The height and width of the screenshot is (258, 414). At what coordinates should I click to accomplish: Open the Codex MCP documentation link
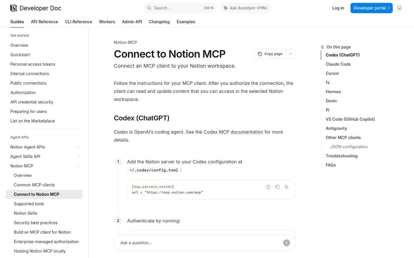pos(233,132)
